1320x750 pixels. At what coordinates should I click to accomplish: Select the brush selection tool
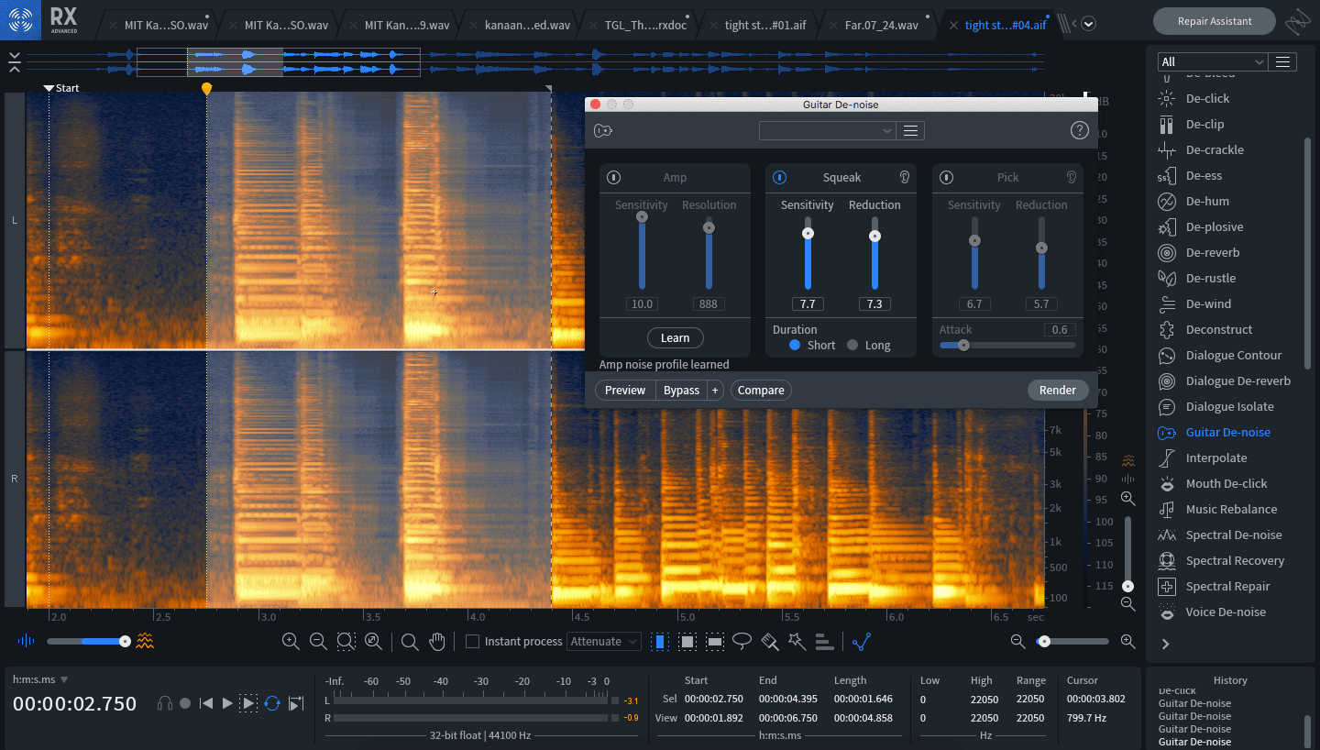(x=770, y=642)
